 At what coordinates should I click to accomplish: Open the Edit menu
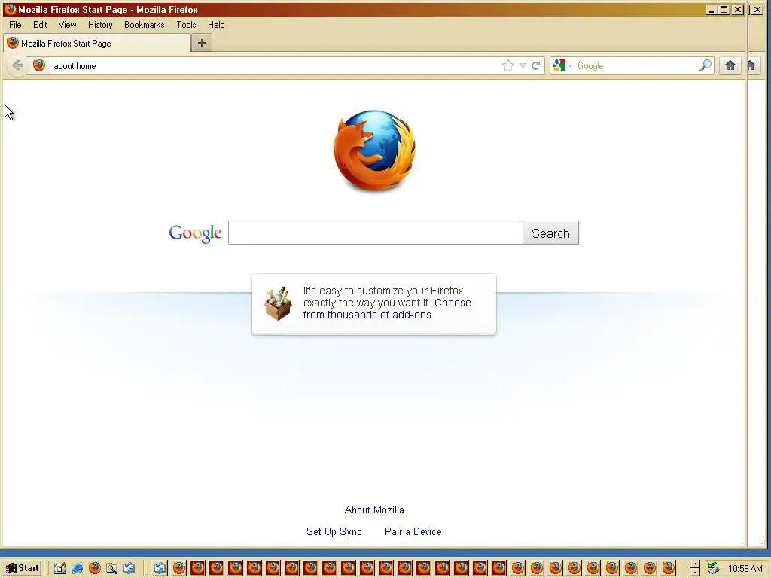[40, 25]
